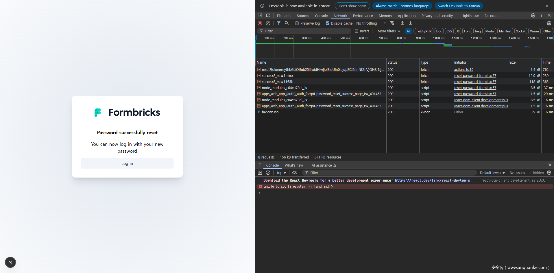The height and width of the screenshot is (273, 554).
Task: Uncheck the Disable cache checkbox
Action: pyautogui.click(x=328, y=23)
